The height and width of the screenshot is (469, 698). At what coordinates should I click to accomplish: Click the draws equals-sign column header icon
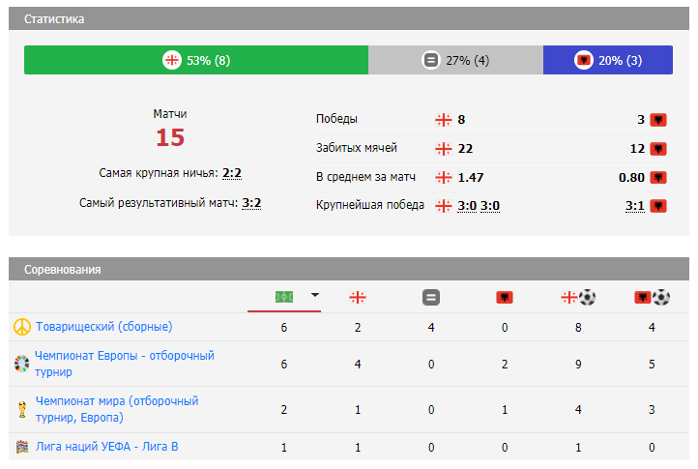tap(431, 297)
